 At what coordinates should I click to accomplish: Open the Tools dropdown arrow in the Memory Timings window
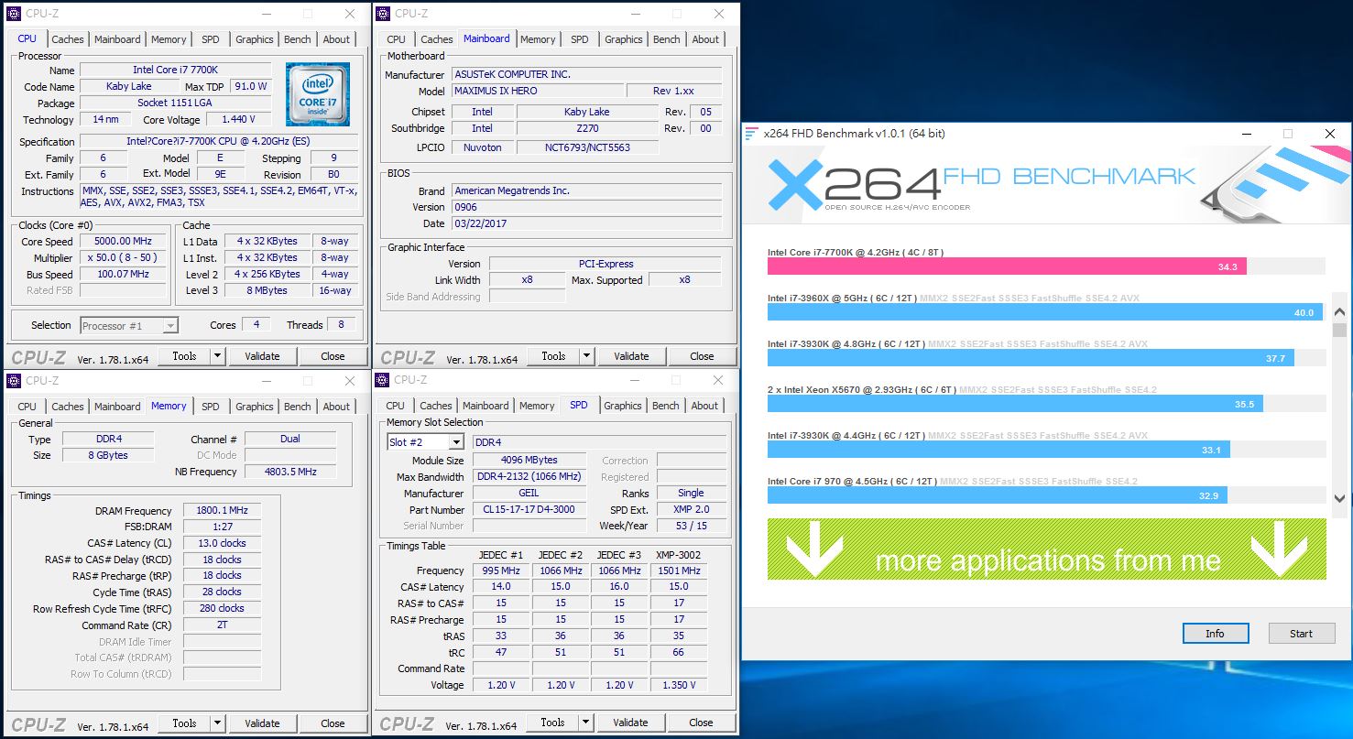(x=218, y=723)
